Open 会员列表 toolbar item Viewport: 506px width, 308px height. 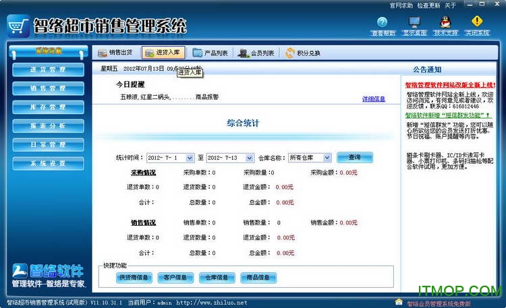(256, 53)
